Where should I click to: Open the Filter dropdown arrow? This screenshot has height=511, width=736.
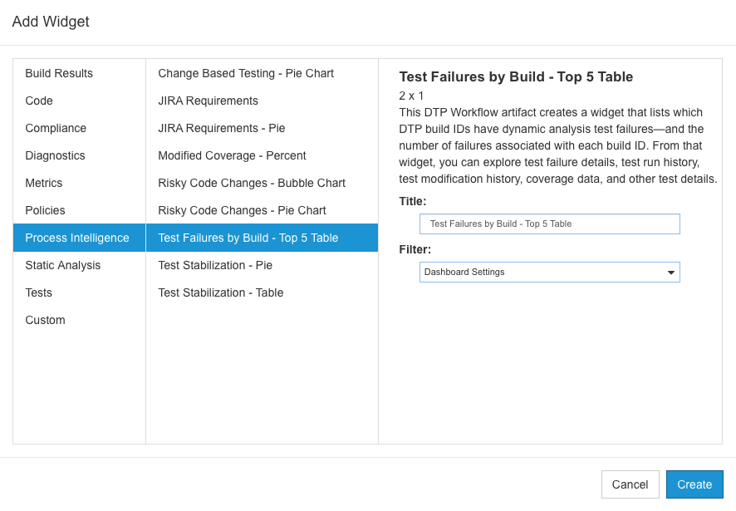[x=670, y=273]
